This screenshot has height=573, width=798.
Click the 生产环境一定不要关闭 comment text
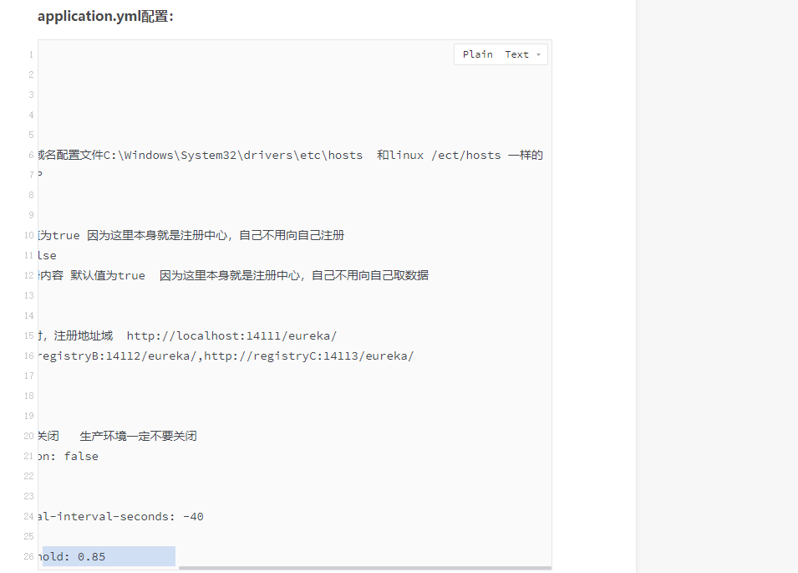tap(138, 435)
